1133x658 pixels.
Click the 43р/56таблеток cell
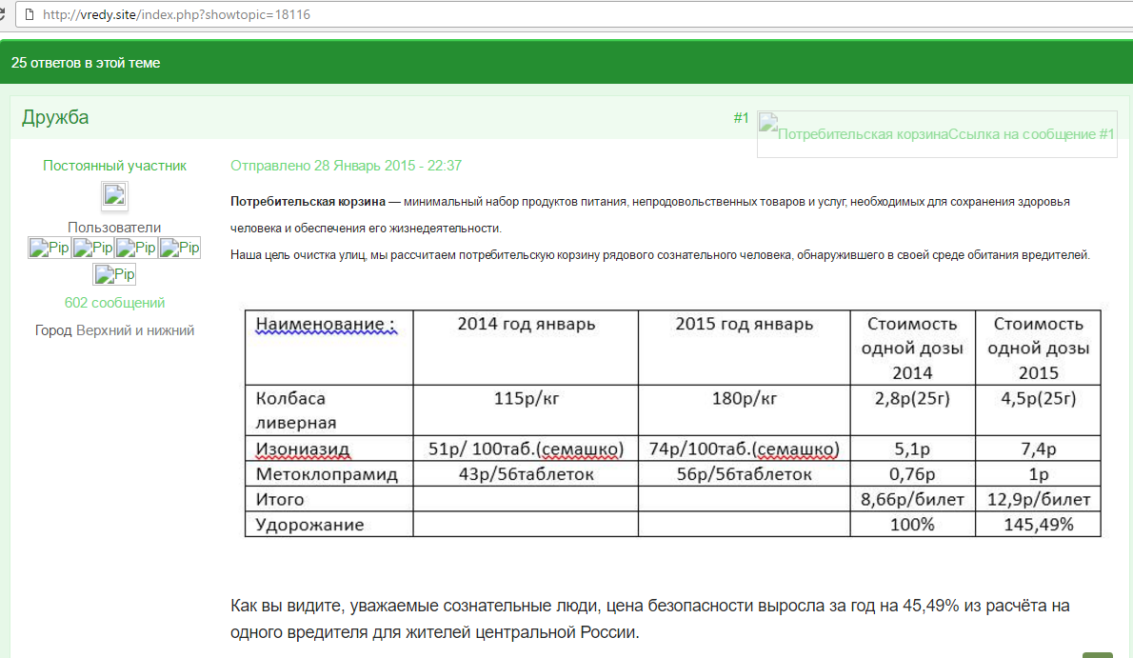pyautogui.click(x=526, y=473)
